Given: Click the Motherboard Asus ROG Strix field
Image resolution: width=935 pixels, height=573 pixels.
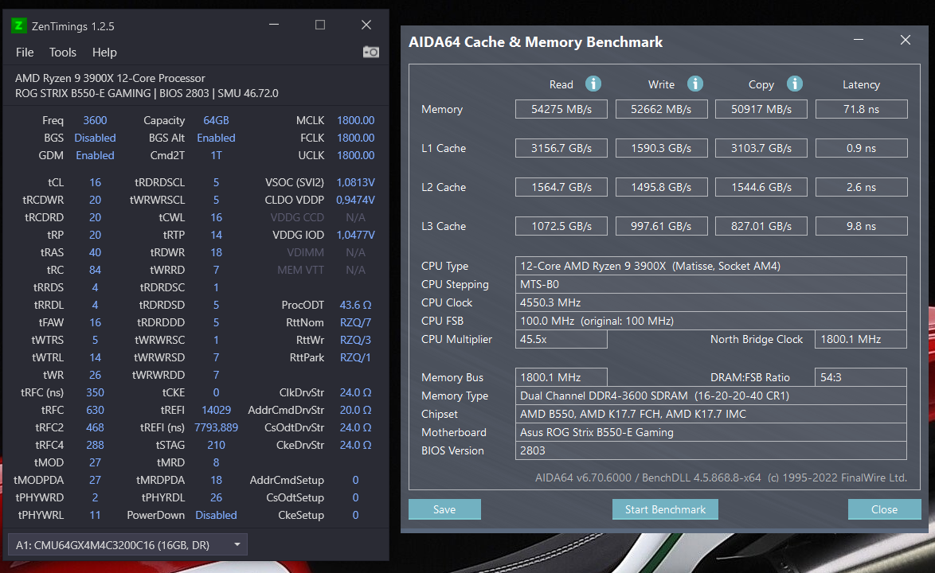Looking at the screenshot, I should click(x=710, y=432).
